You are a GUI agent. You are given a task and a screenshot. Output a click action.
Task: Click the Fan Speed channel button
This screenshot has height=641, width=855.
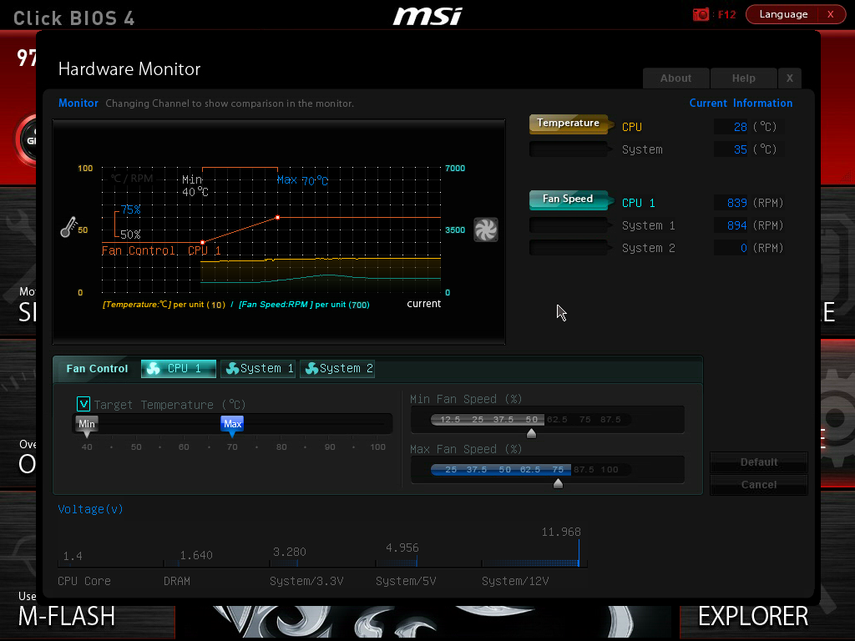click(x=569, y=199)
